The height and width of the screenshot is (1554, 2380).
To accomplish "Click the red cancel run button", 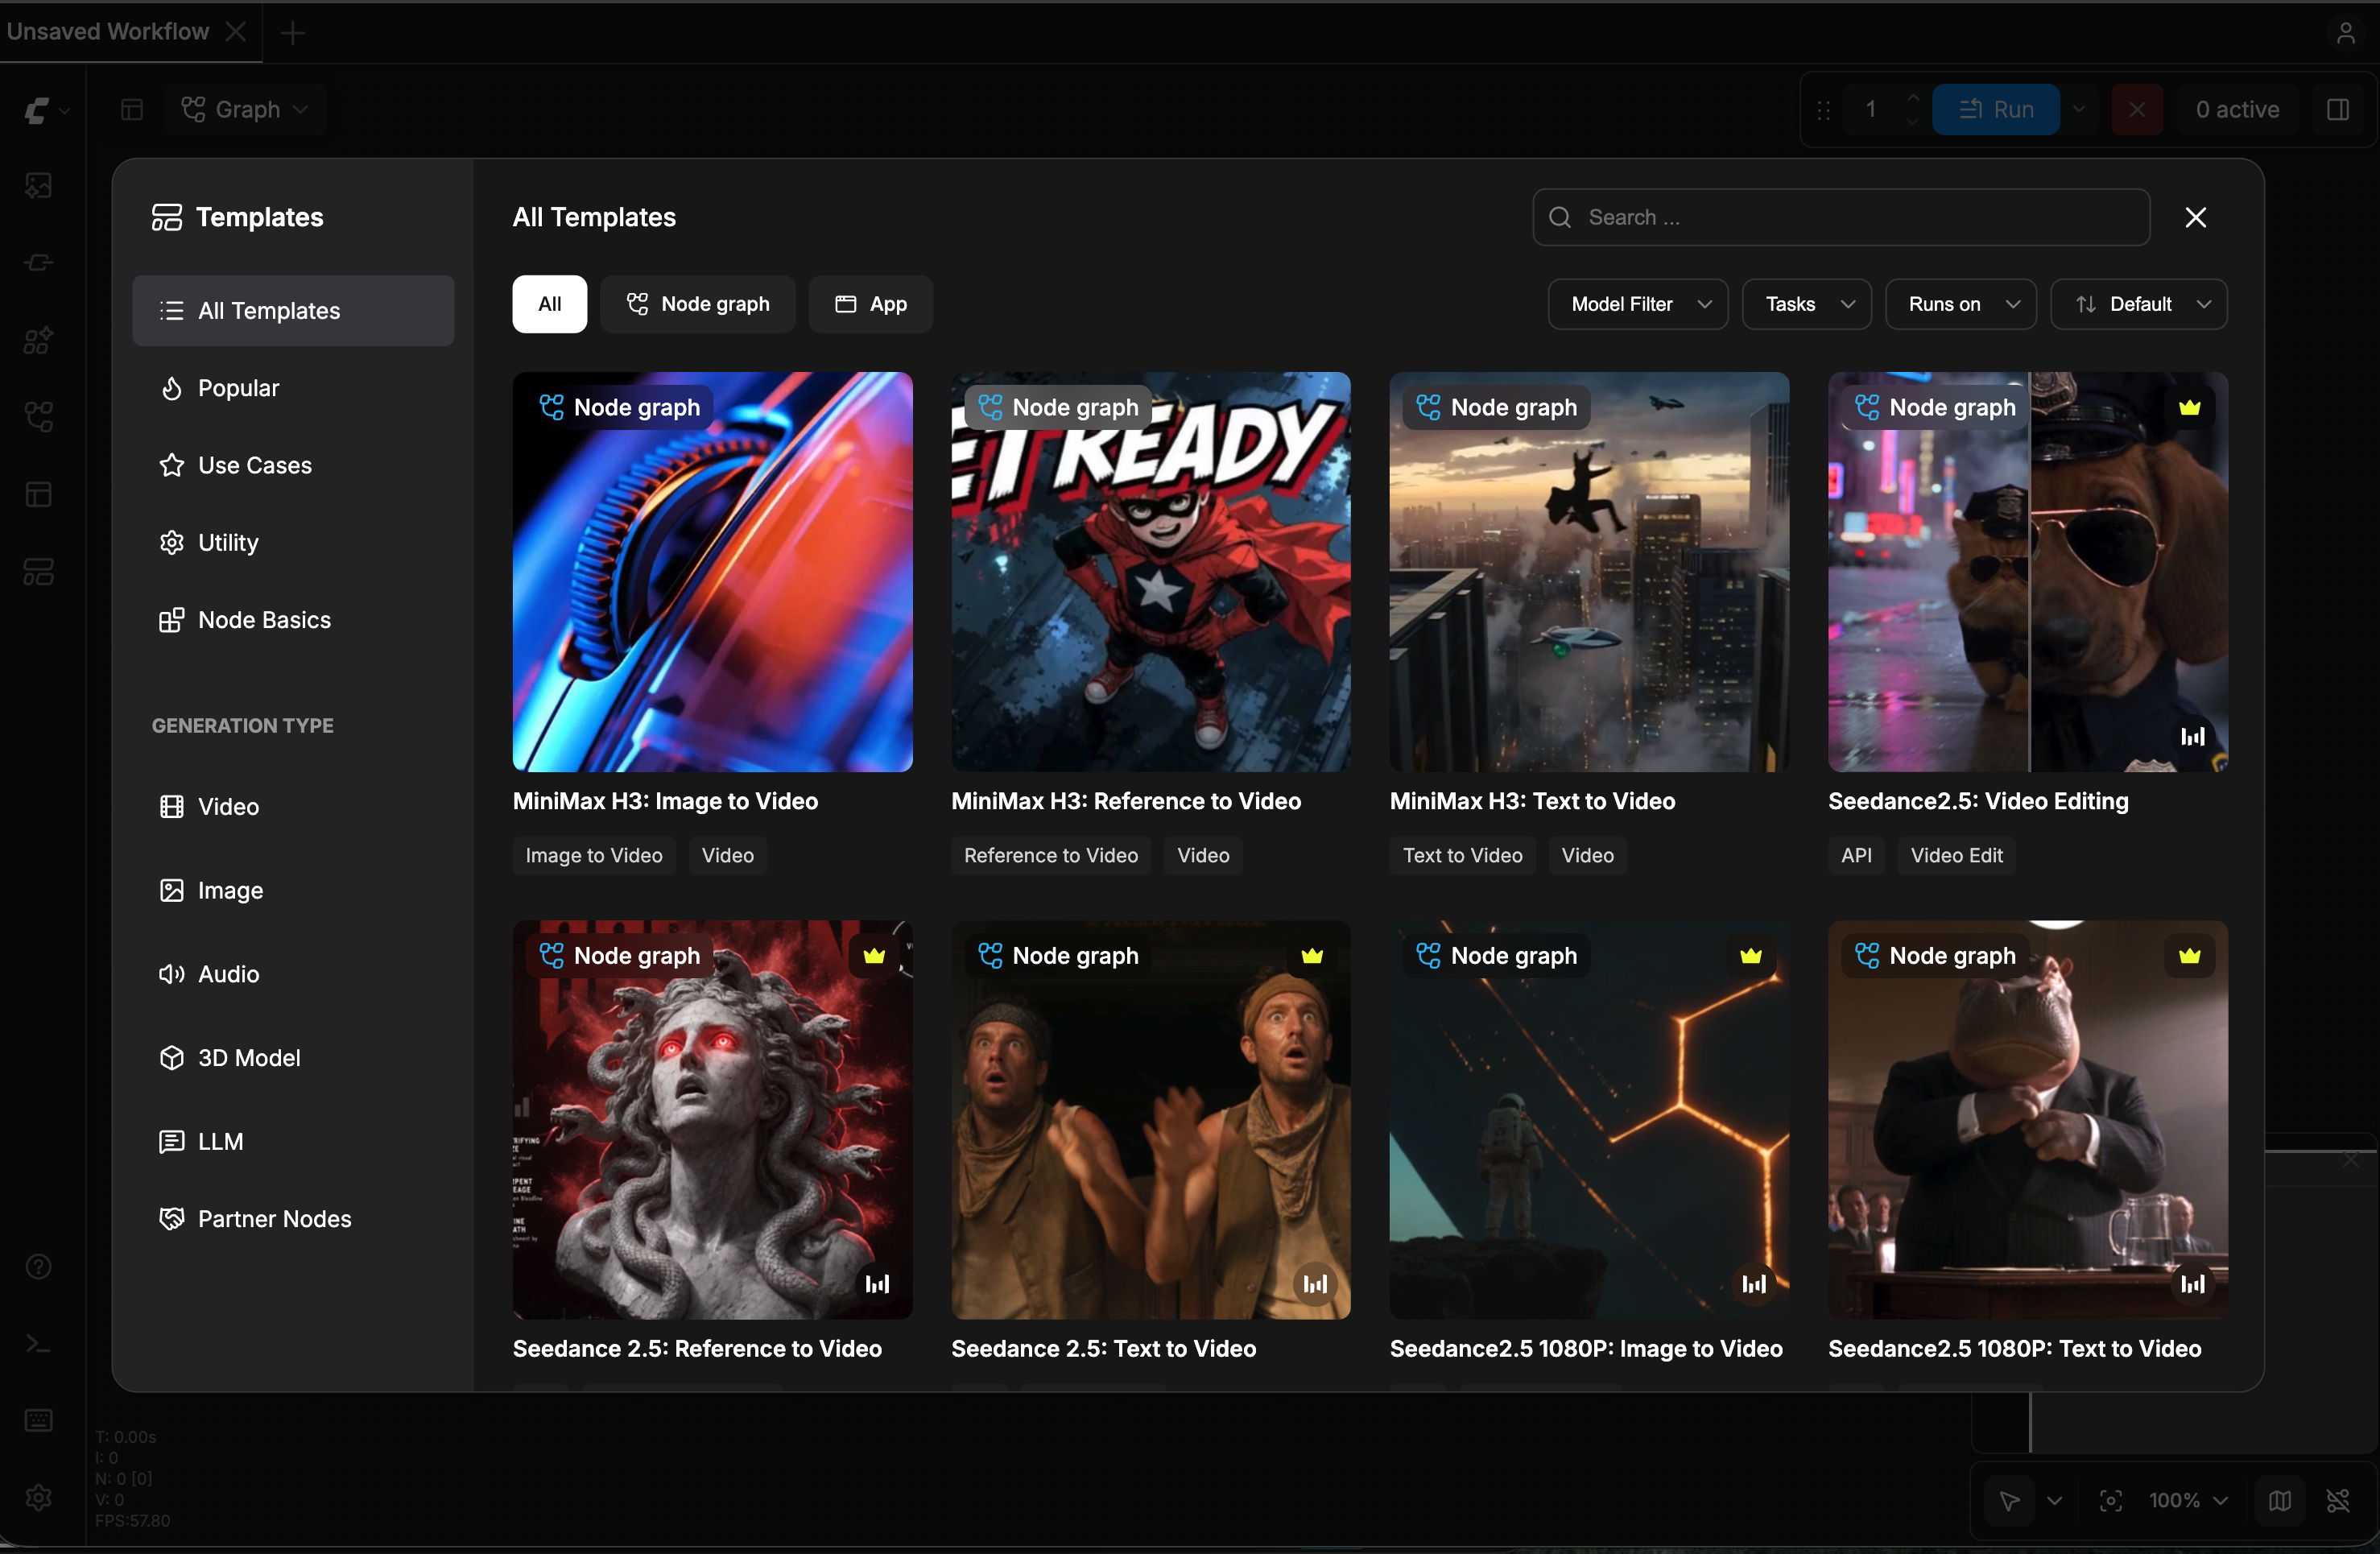I will point(2137,110).
